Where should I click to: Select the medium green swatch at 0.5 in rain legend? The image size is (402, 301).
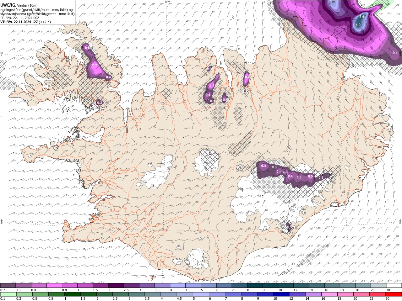(x=40, y=294)
